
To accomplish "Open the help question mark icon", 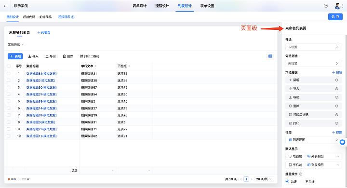I will (x=326, y=6).
